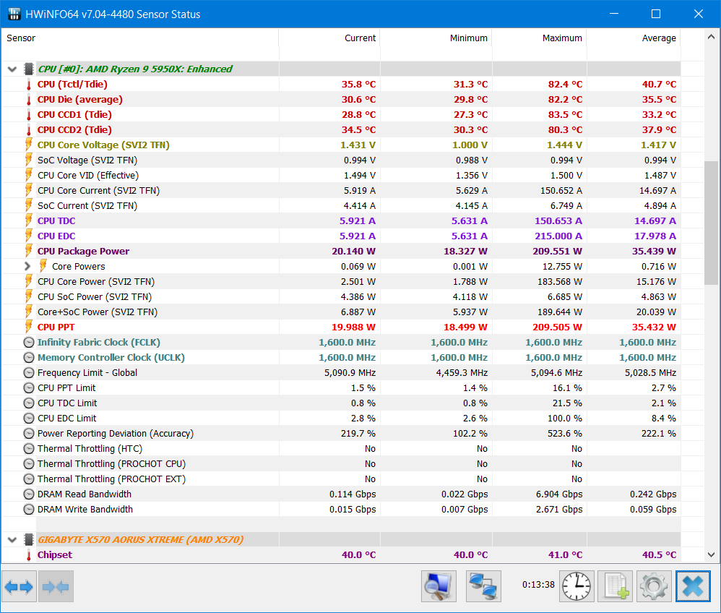Viewport: 721px width, 613px height.
Task: Select the SoC Voltage (SVI2 TFN) row
Action: [x=341, y=160]
